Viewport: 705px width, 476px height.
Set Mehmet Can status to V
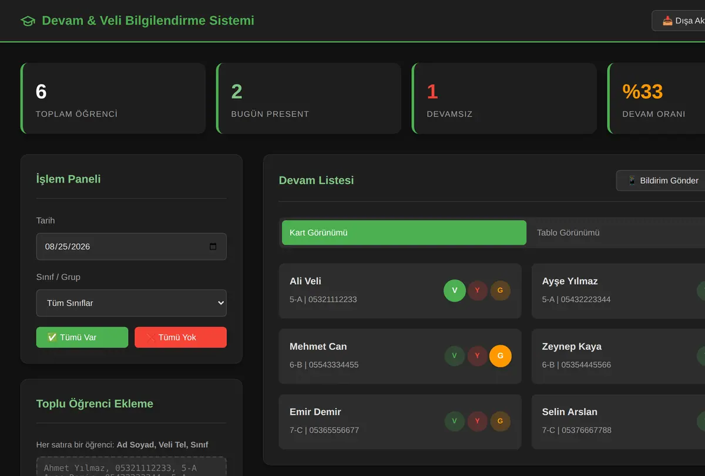pyautogui.click(x=455, y=356)
